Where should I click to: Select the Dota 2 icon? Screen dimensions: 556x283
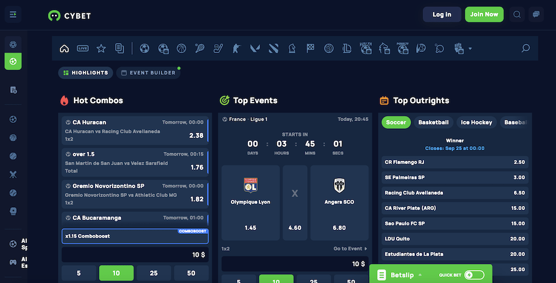274,49
